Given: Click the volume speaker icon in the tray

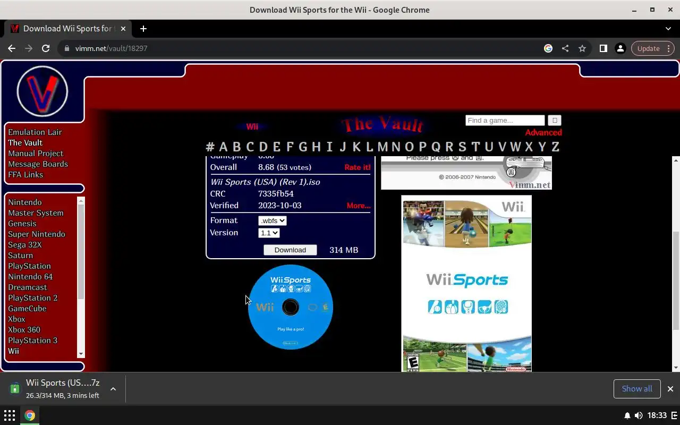Looking at the screenshot, I should (639, 415).
